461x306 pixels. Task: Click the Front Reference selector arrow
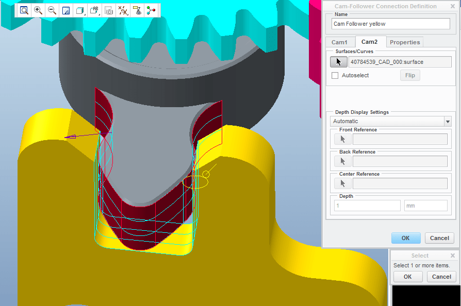tap(342, 138)
